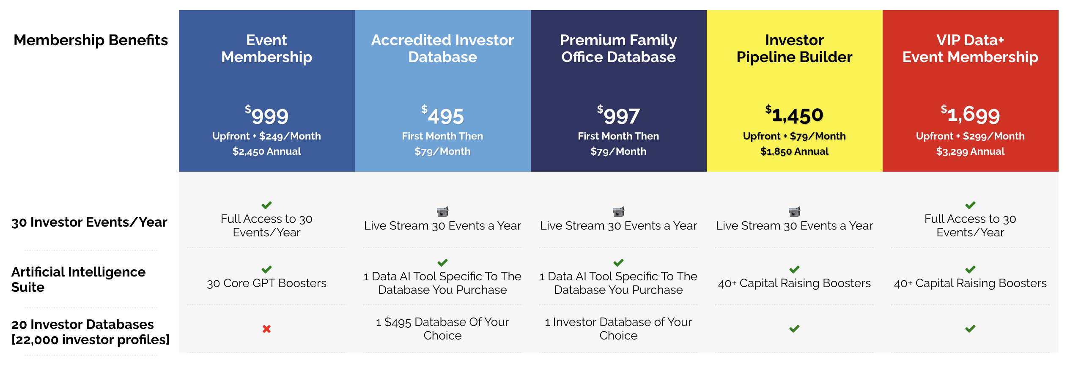Pick the yellow Investor Pipeline Builder plan
Image resolution: width=1070 pixels, height=367 pixels.
pos(794,48)
